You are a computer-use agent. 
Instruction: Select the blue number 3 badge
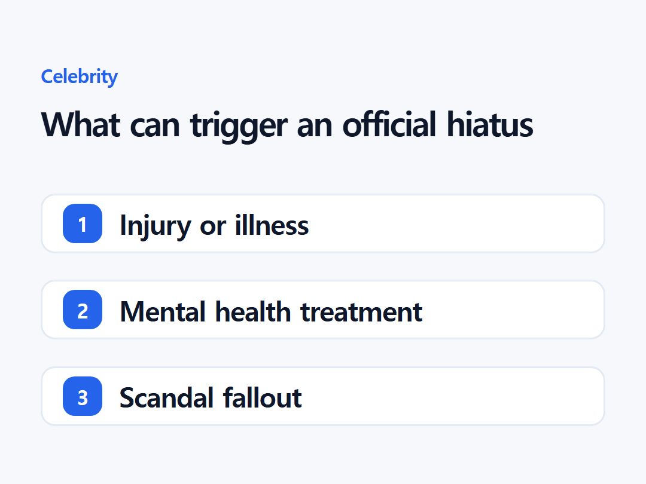[83, 396]
